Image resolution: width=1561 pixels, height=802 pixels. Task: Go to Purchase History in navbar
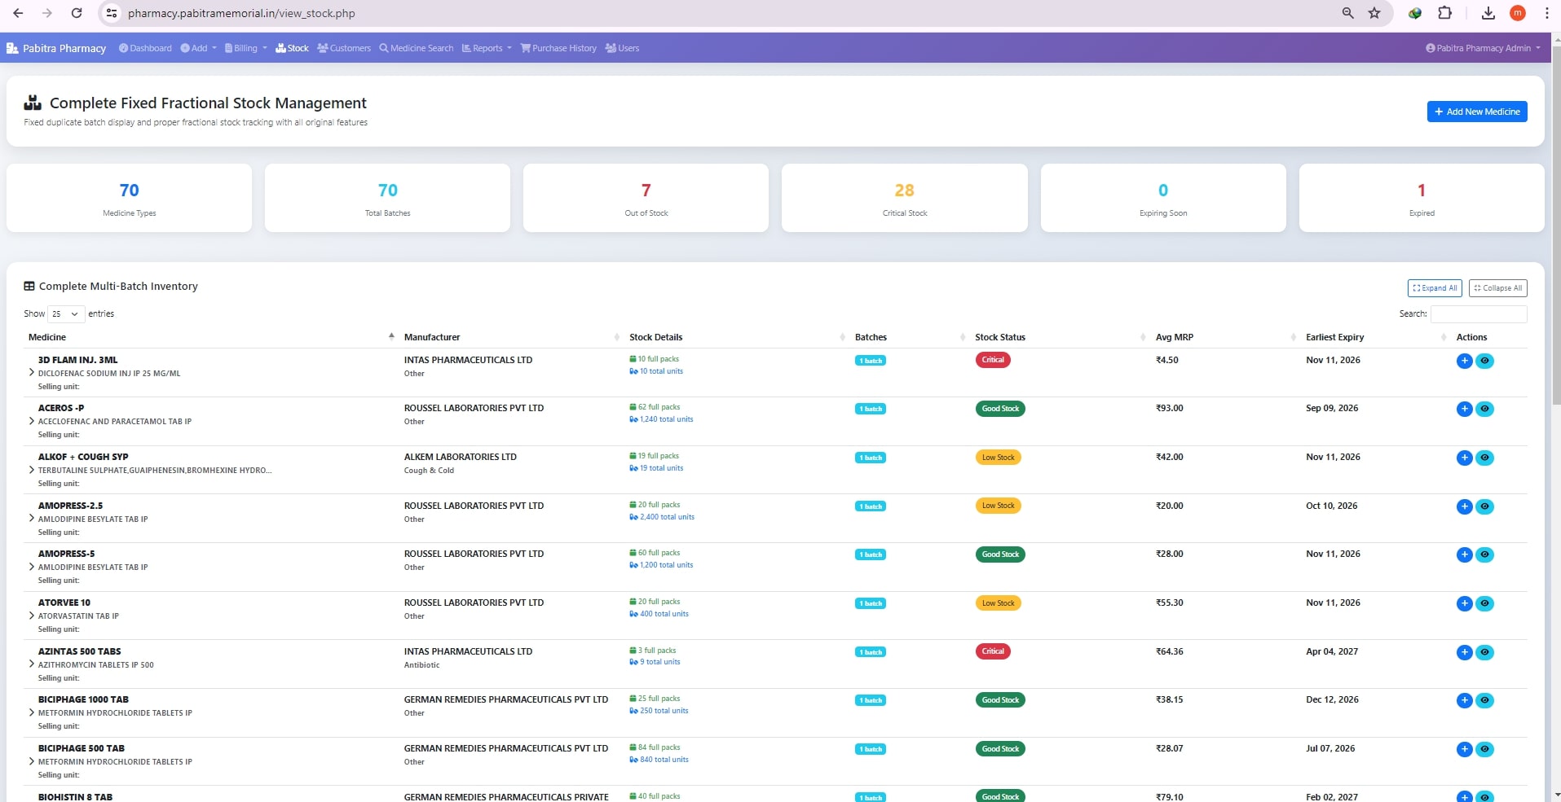(558, 48)
